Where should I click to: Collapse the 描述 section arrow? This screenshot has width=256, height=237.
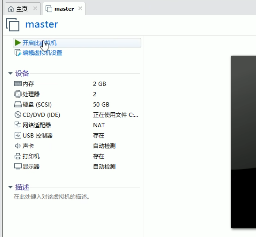point(10,187)
